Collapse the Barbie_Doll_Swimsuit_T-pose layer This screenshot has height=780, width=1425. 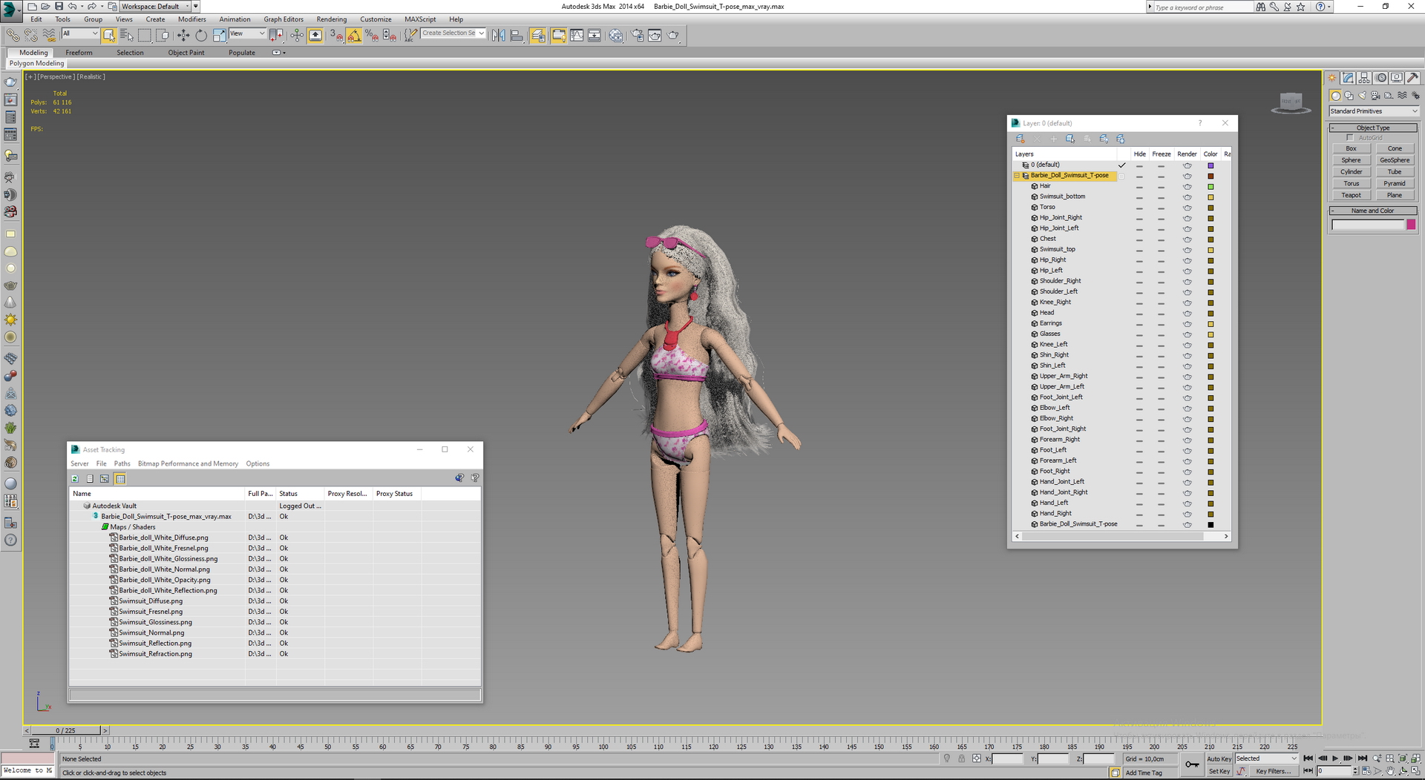point(1017,176)
